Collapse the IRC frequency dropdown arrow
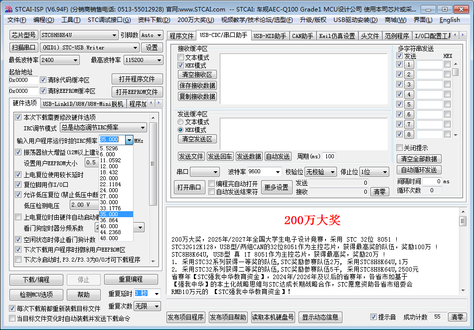 tap(130, 140)
